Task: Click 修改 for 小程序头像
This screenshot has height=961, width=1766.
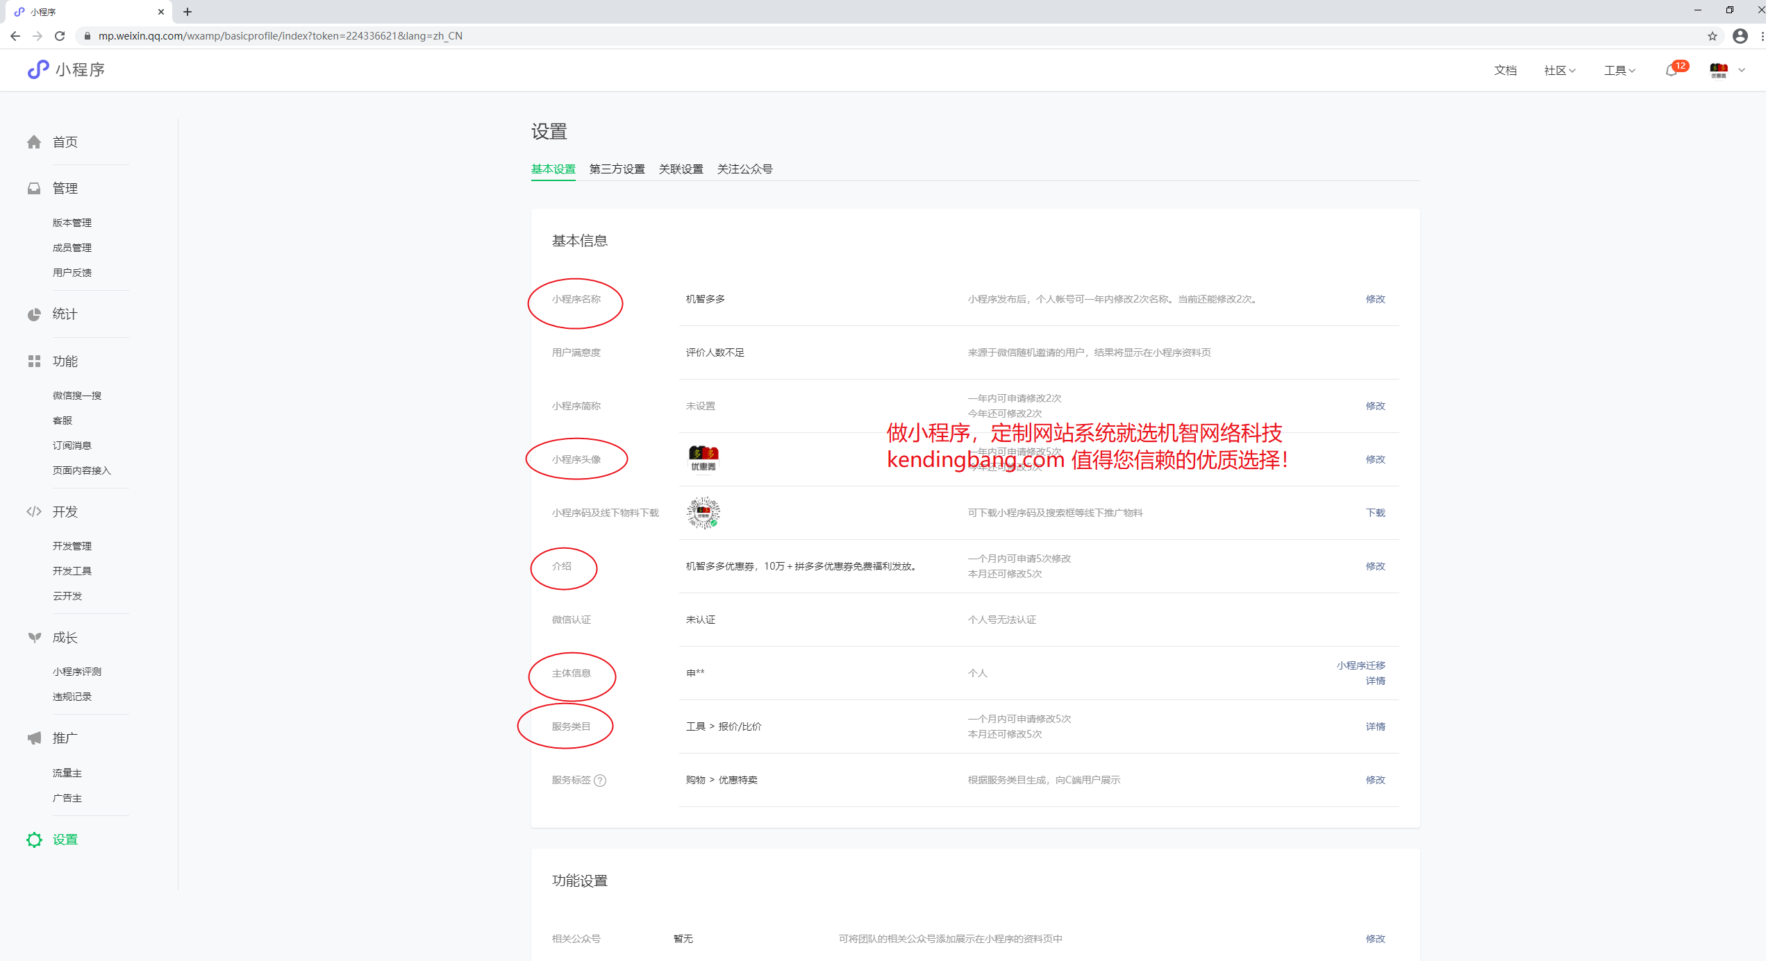Action: [x=1375, y=459]
